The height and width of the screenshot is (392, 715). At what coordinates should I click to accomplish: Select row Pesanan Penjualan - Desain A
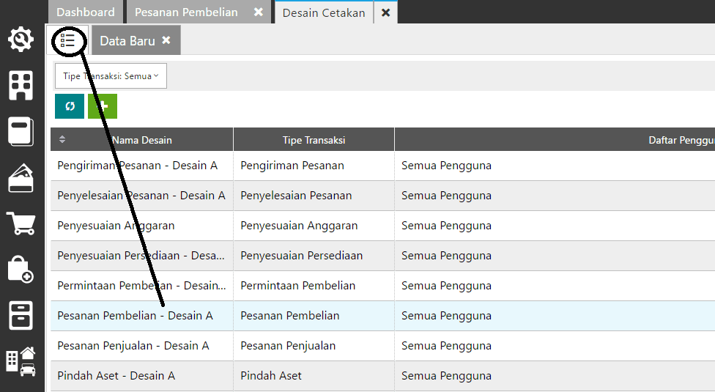click(382, 346)
